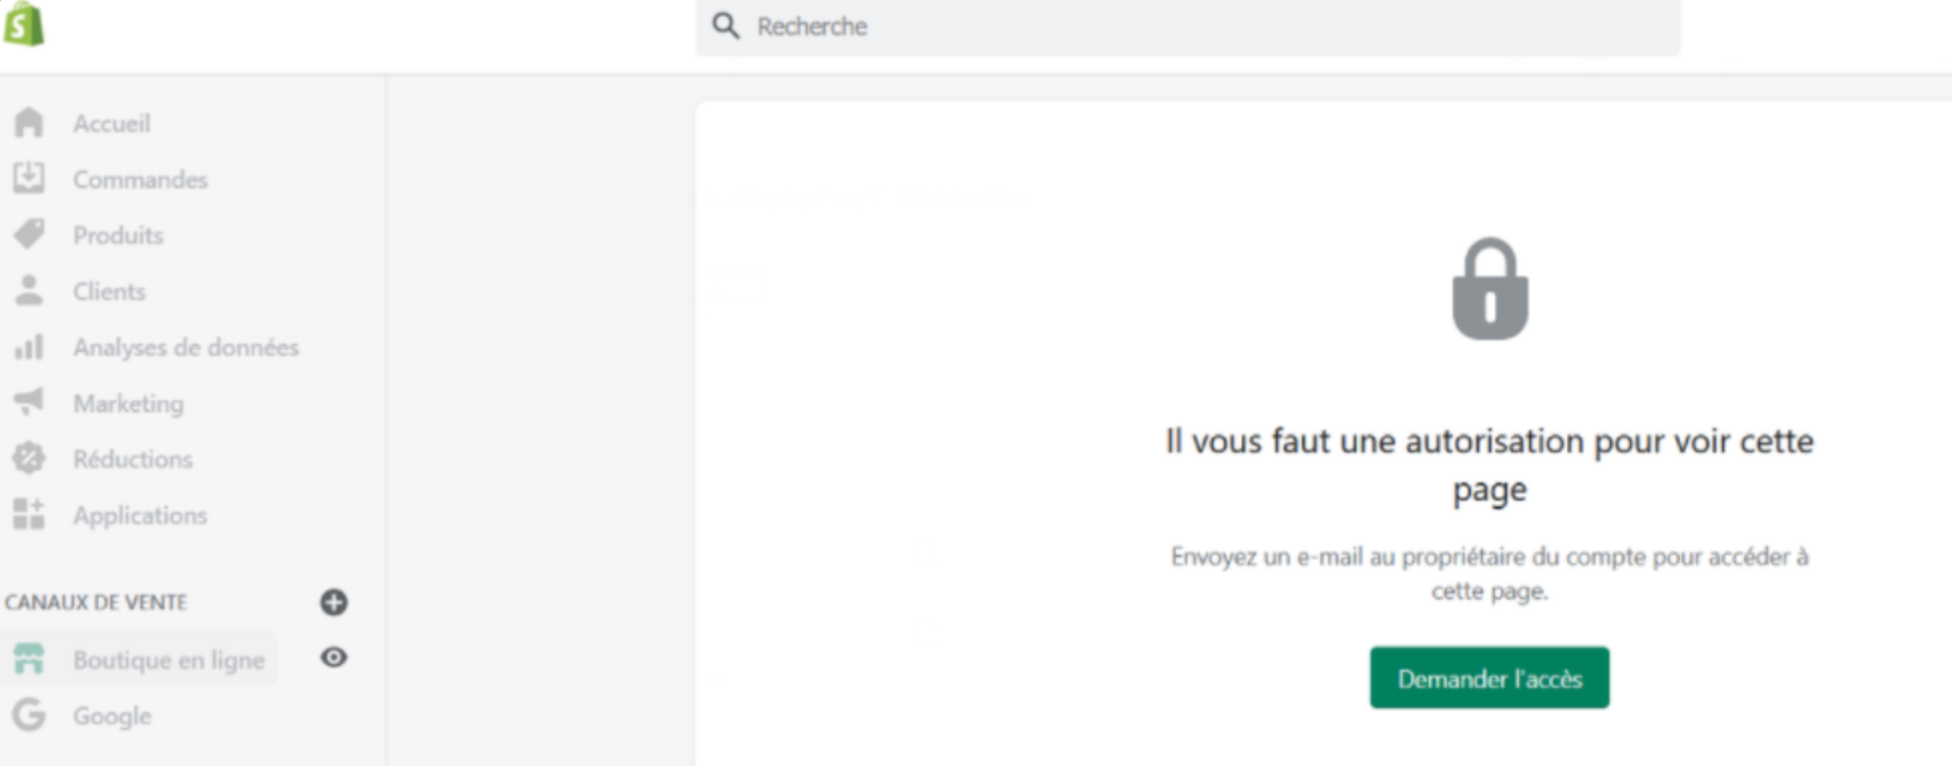Open the Commandes menu item

tap(140, 180)
